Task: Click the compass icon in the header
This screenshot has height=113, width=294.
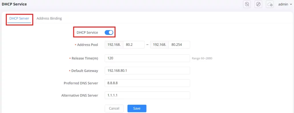Action: click(258, 4)
